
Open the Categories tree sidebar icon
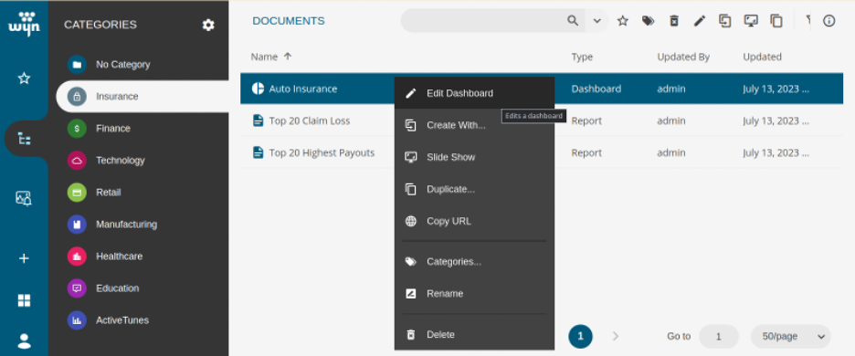pos(24,139)
